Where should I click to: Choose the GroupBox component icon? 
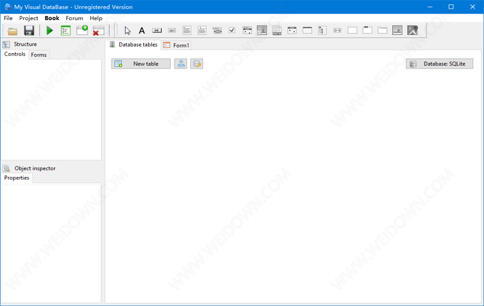[368, 30]
